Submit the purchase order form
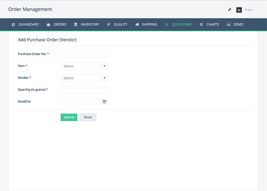 [x=69, y=118]
